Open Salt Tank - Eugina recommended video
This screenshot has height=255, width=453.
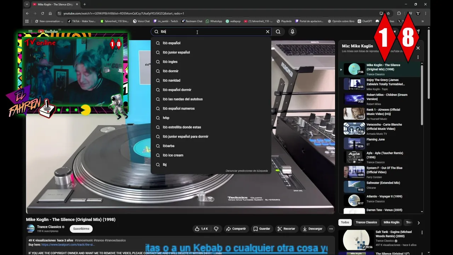[x=394, y=234]
